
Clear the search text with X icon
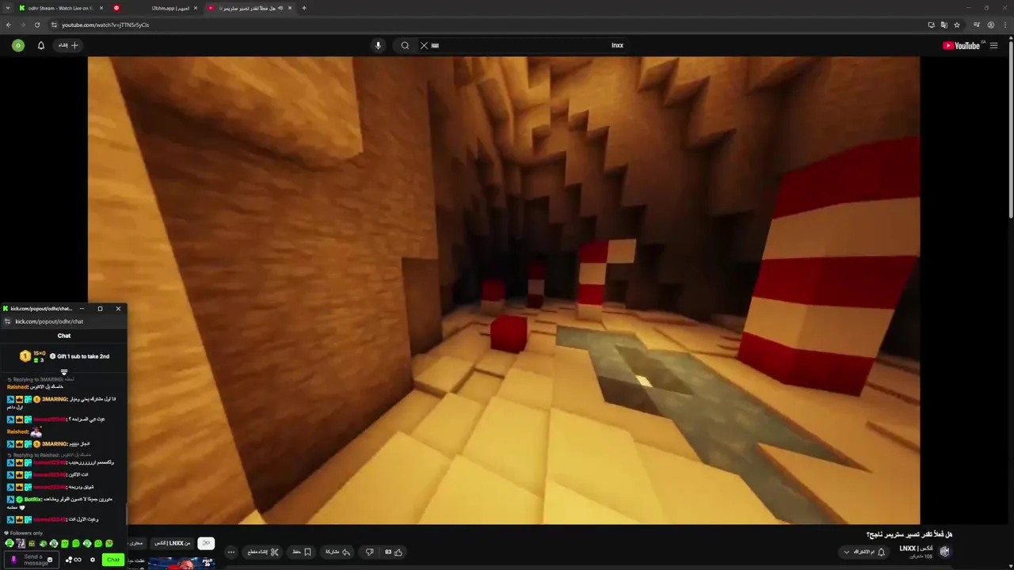click(424, 45)
